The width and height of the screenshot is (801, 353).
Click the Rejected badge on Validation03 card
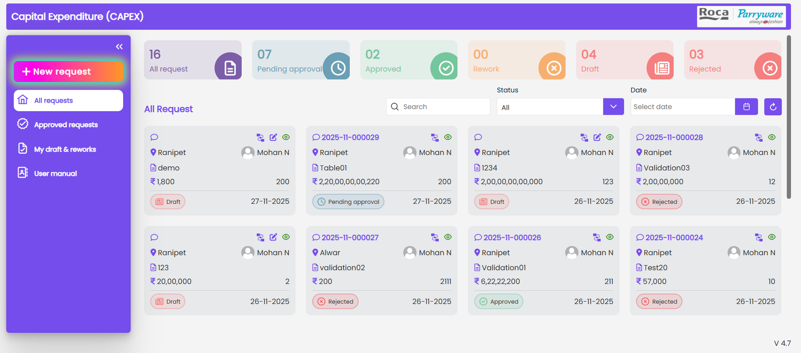(x=659, y=202)
